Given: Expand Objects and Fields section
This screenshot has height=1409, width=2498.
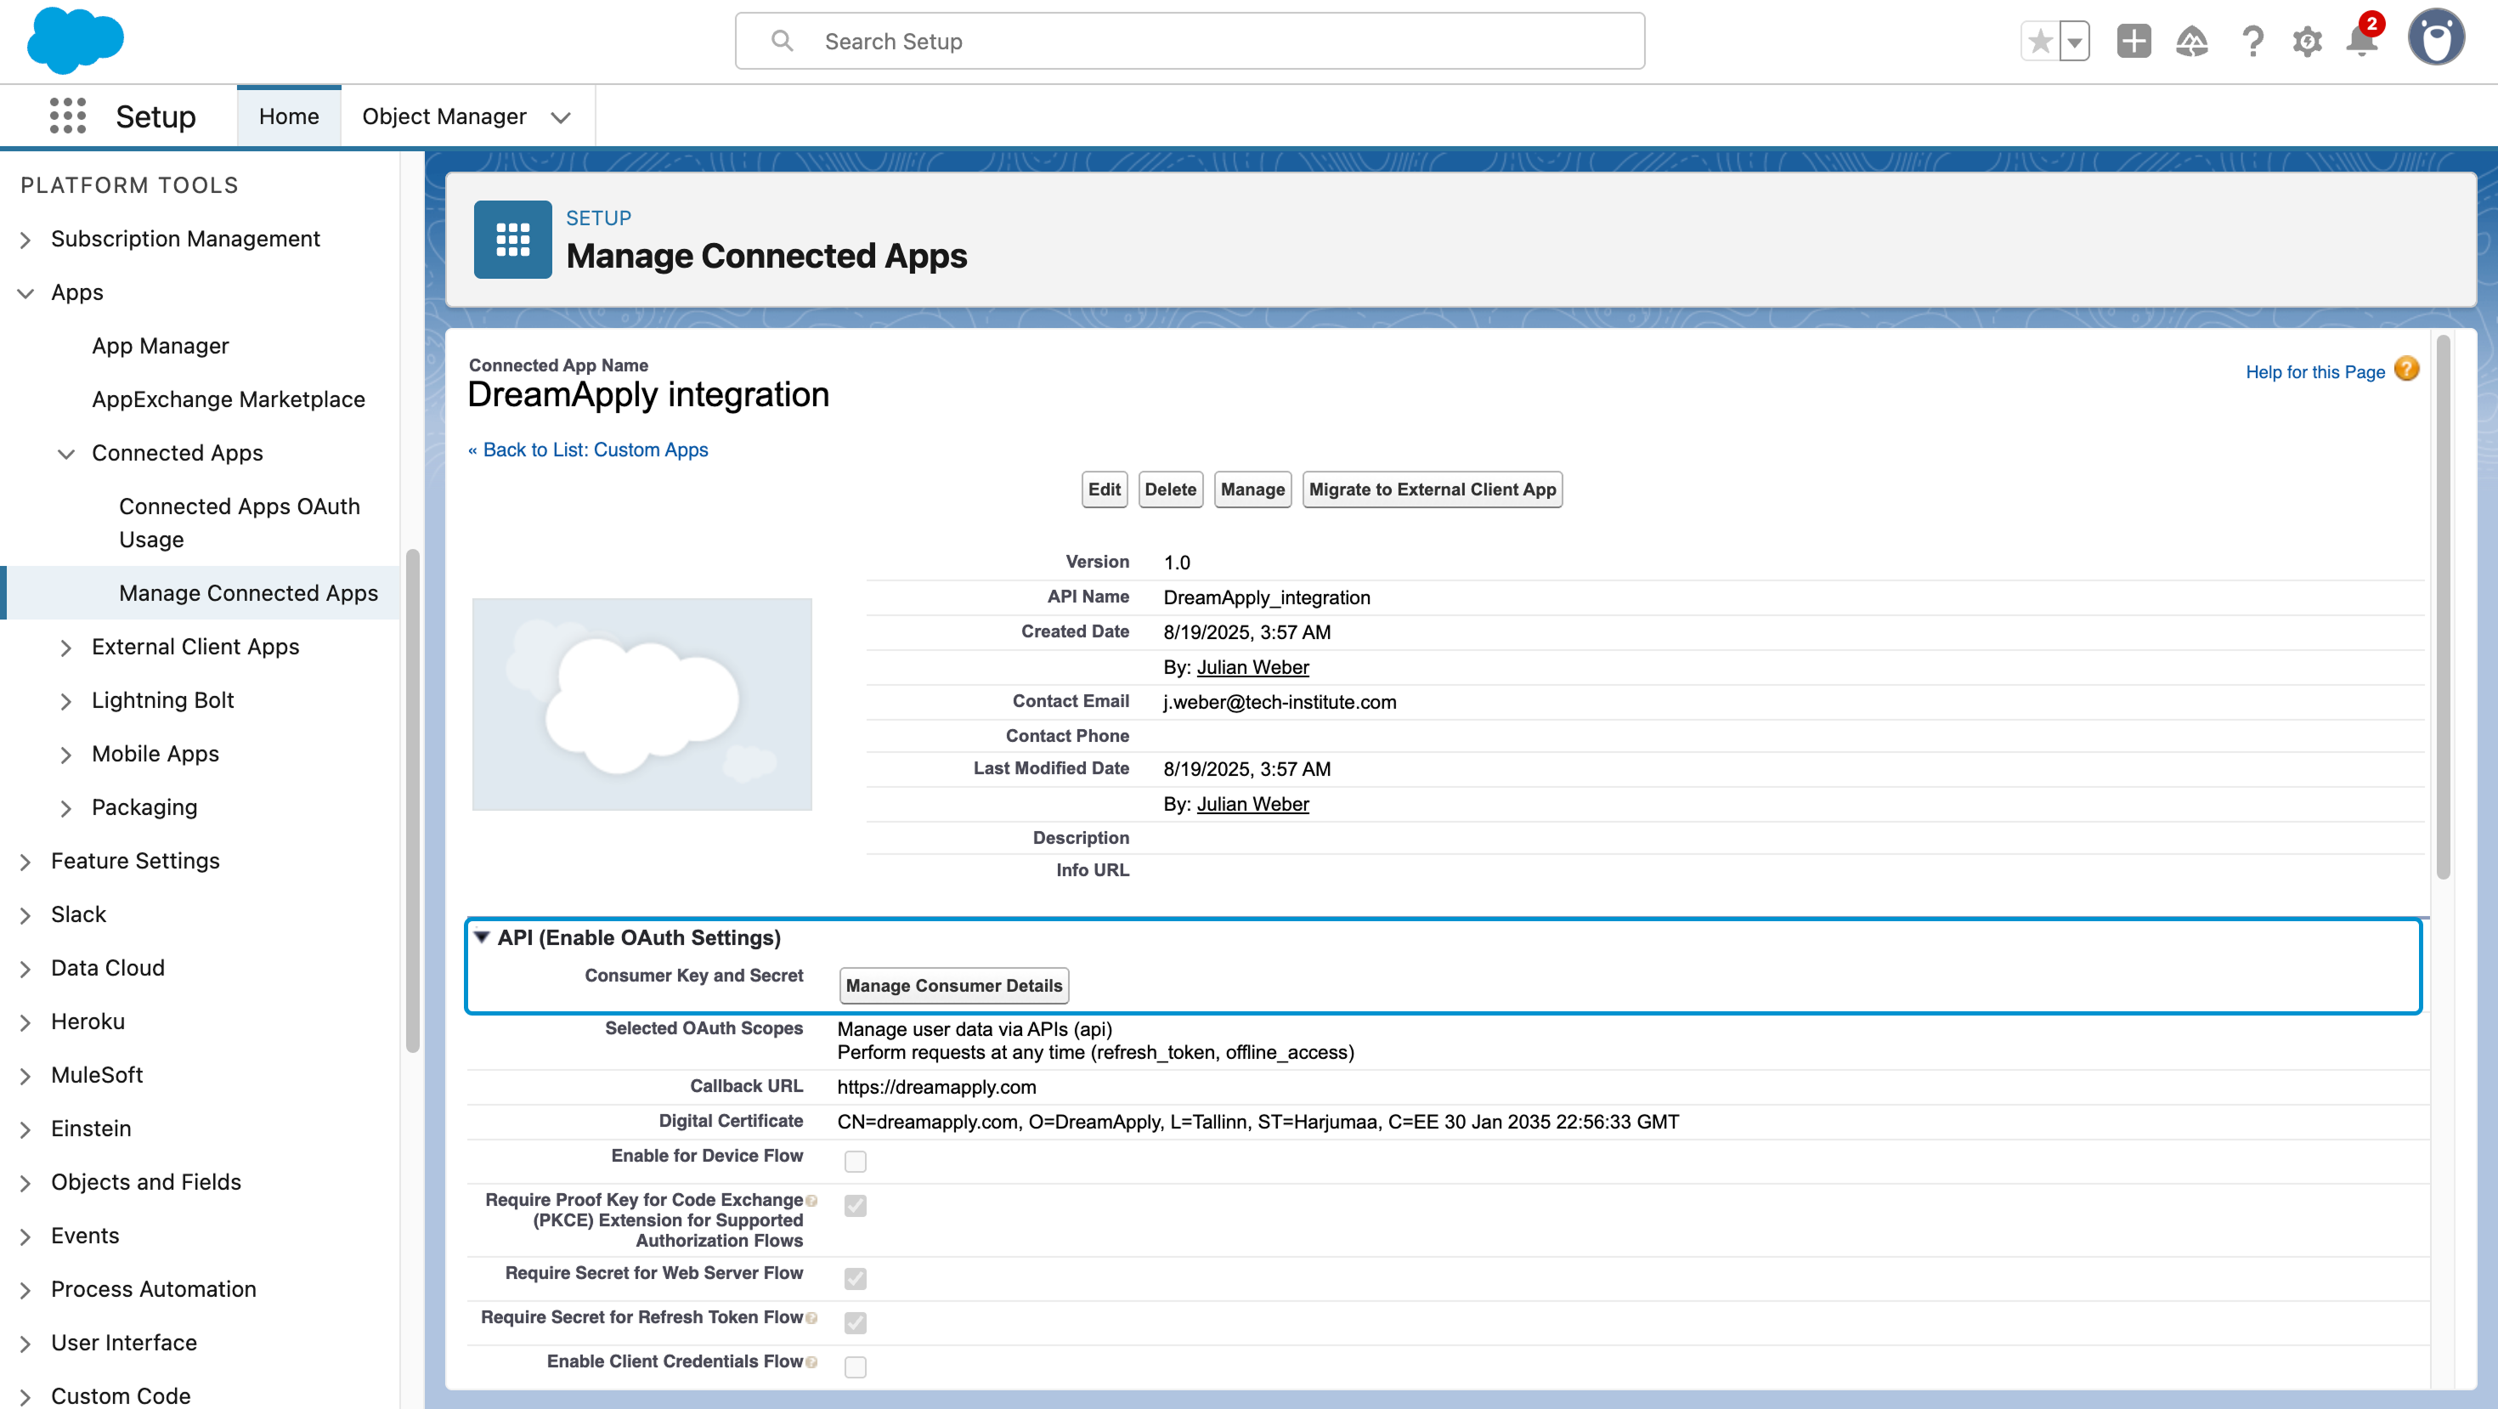Looking at the screenshot, I should pyautogui.click(x=25, y=1183).
